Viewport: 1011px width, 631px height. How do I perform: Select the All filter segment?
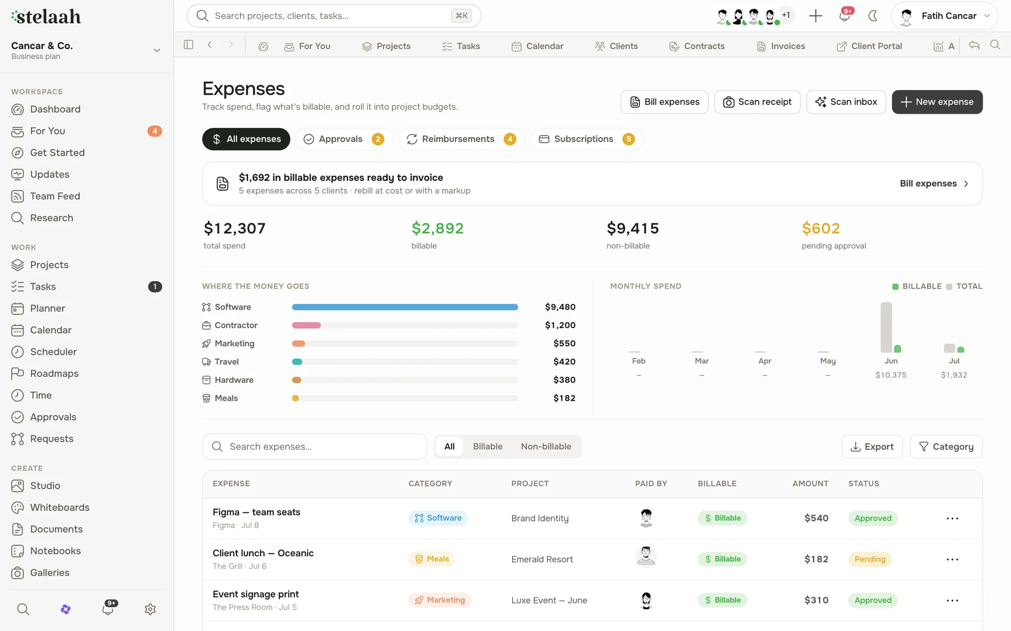pos(449,447)
